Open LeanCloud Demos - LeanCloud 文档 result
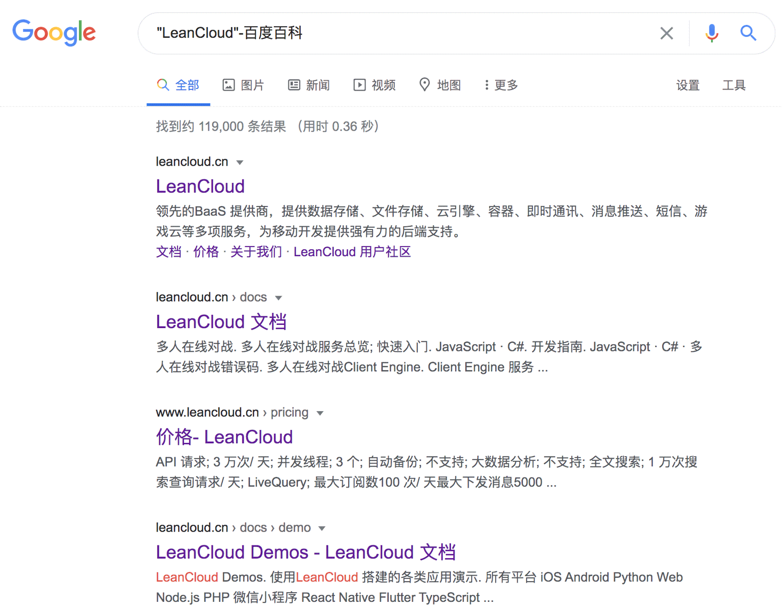The width and height of the screenshot is (782, 612). click(306, 552)
